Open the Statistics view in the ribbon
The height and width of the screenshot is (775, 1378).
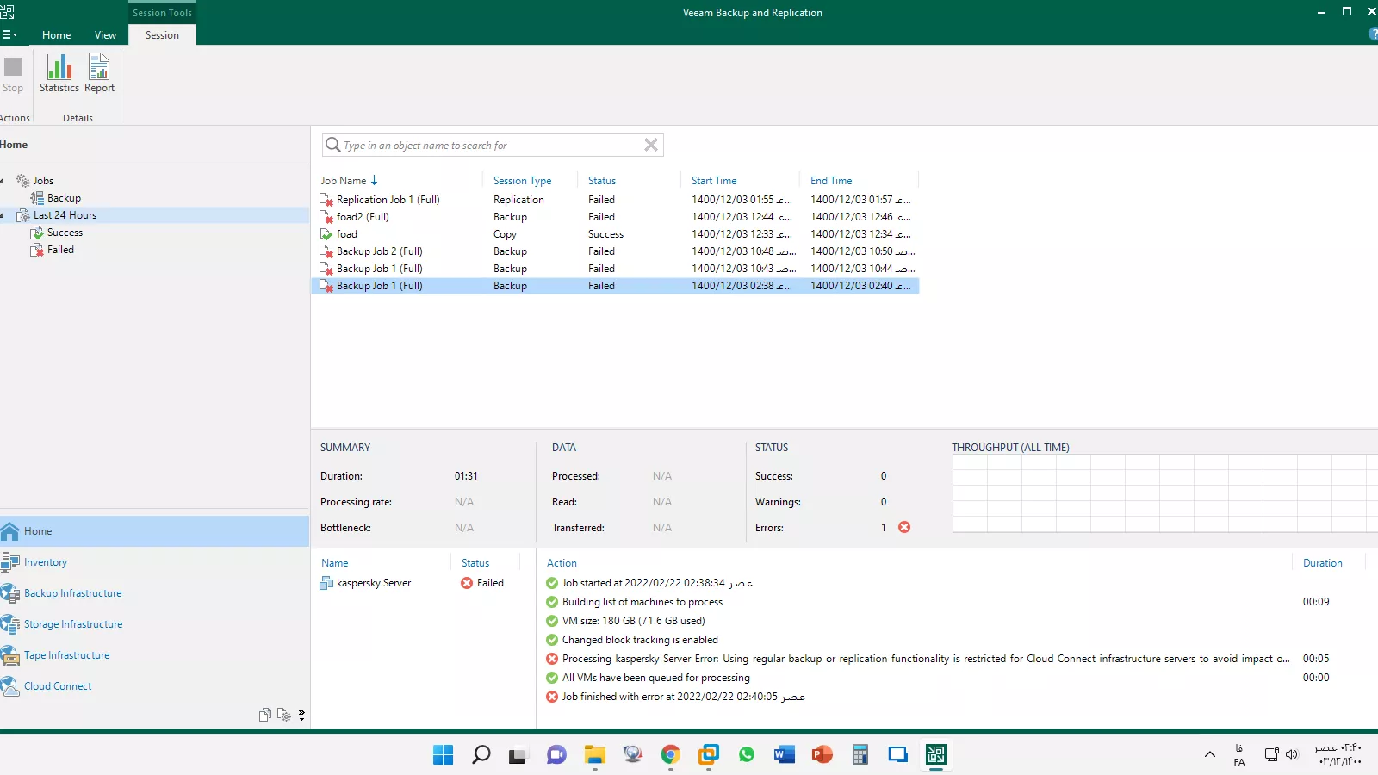pyautogui.click(x=59, y=73)
